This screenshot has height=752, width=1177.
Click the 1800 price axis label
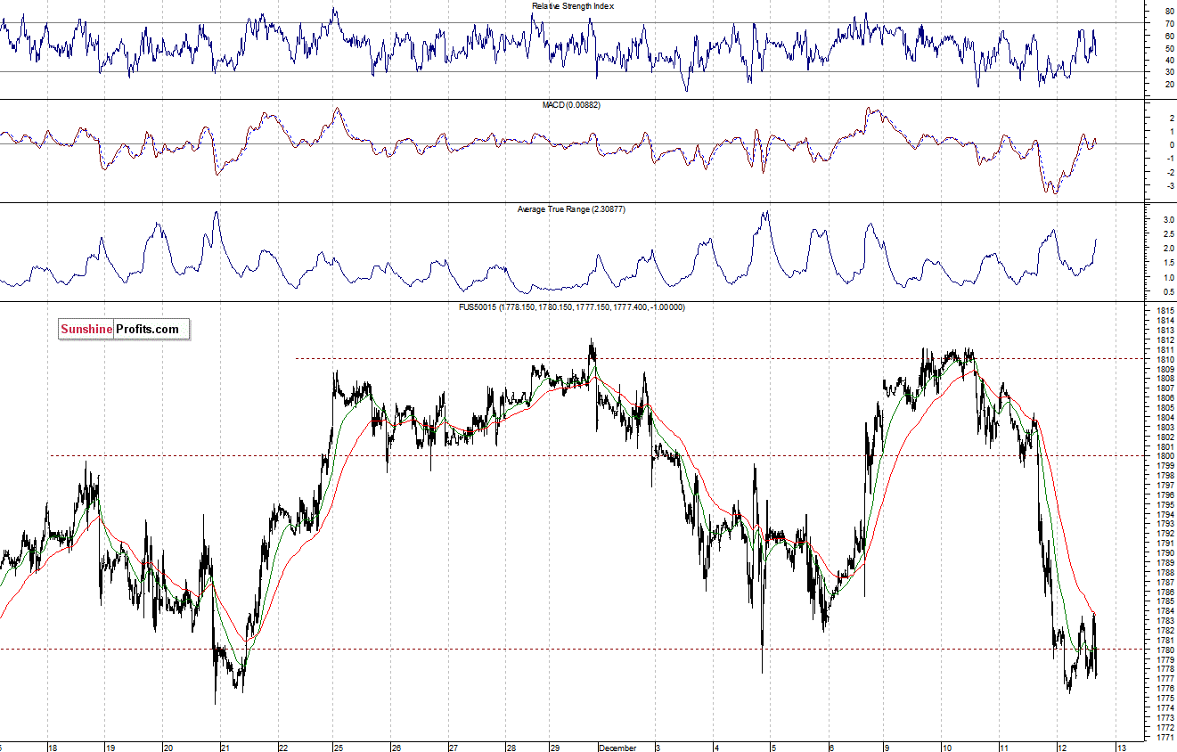[1165, 456]
